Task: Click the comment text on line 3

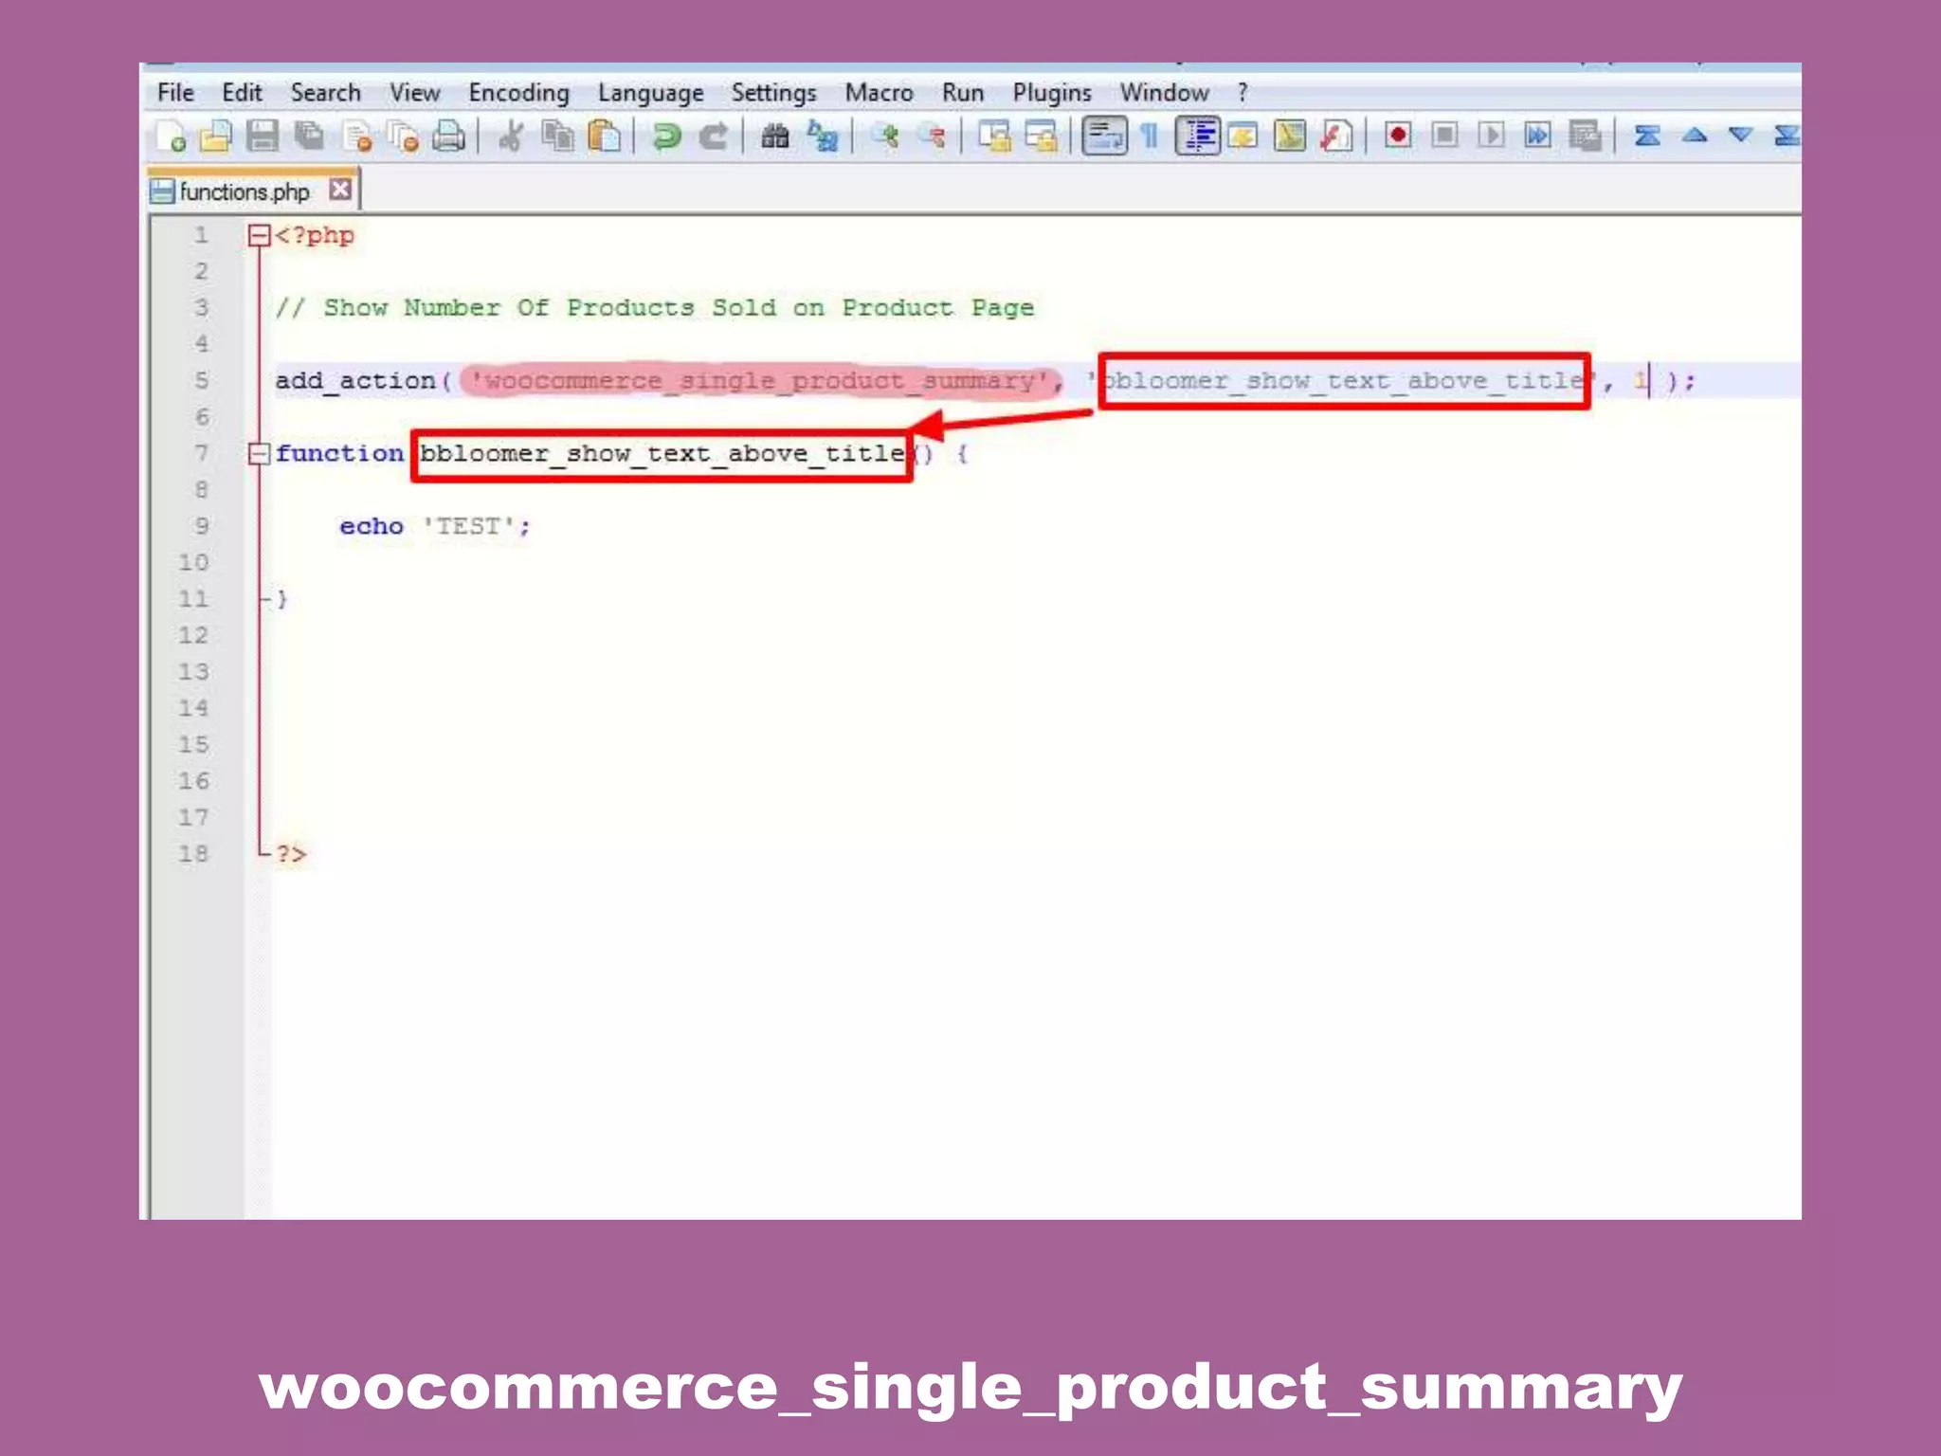Action: (654, 308)
